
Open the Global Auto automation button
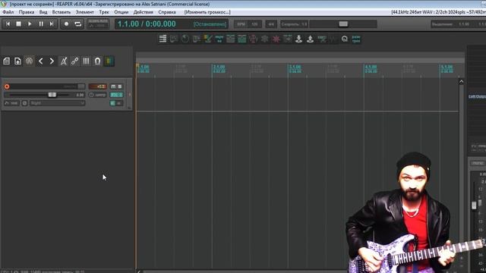click(x=98, y=24)
